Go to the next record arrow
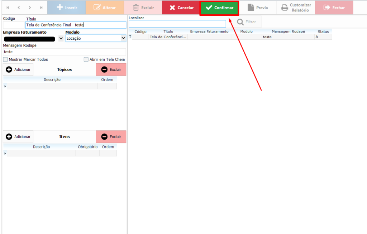Viewport: 367px width, 234px height. coord(30,8)
